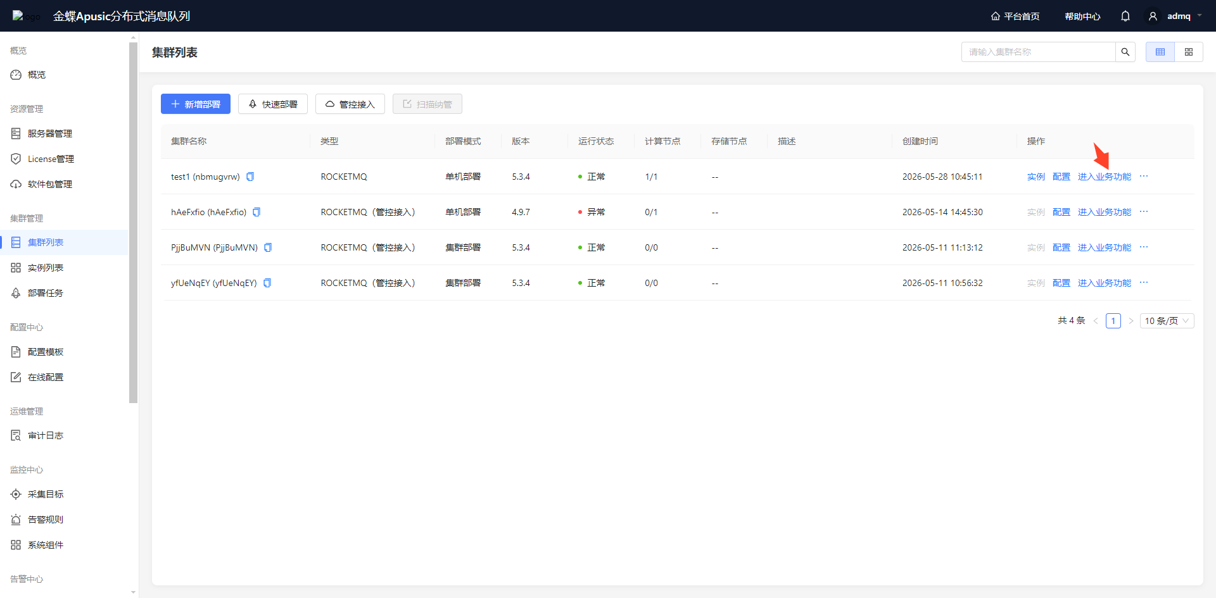Click the 扫描纳管 button
Image resolution: width=1216 pixels, height=598 pixels.
[x=427, y=104]
